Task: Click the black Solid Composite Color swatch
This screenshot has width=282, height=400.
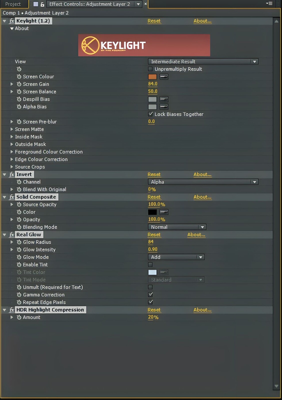Action: tap(152, 212)
